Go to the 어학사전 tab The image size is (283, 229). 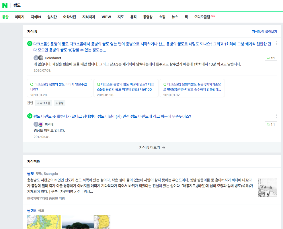pos(69,17)
